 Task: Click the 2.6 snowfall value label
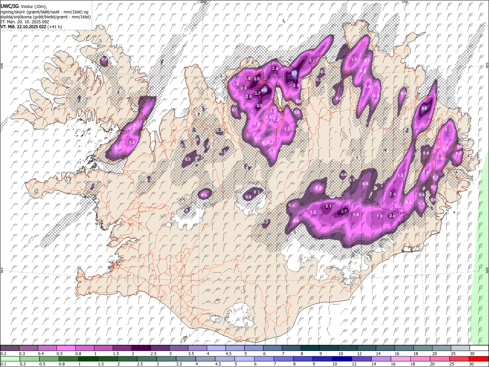point(249,97)
